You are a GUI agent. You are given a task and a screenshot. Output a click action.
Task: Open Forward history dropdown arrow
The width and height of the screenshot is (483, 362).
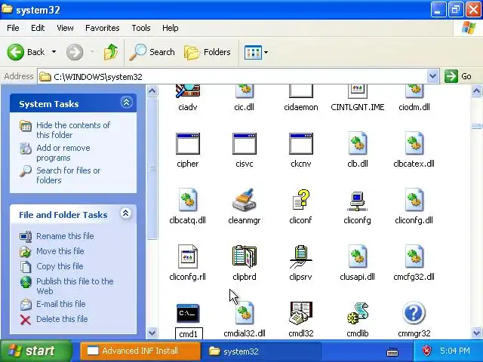coord(92,52)
